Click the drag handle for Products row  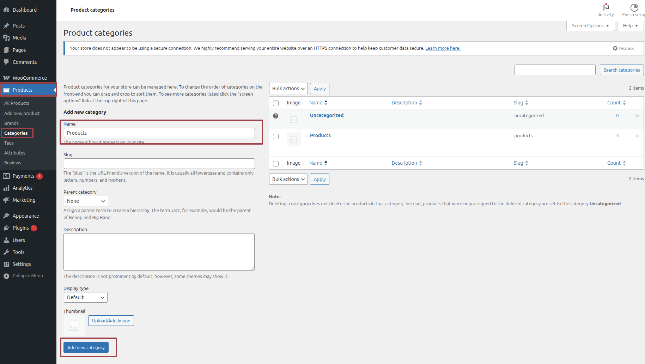[637, 136]
